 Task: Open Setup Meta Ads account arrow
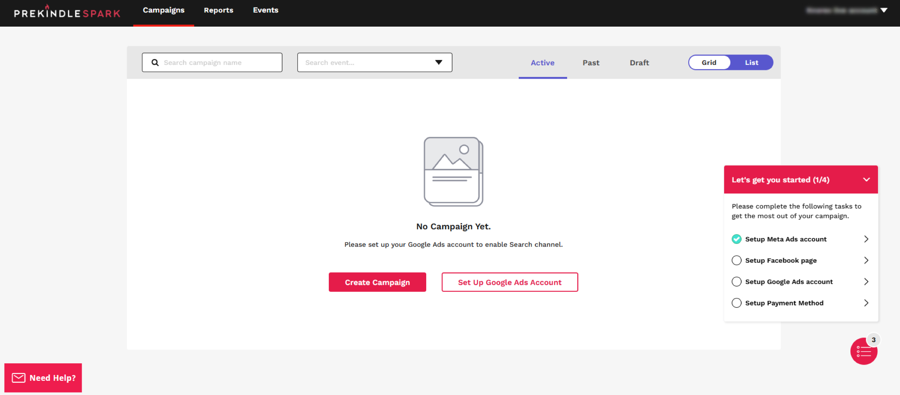click(866, 239)
